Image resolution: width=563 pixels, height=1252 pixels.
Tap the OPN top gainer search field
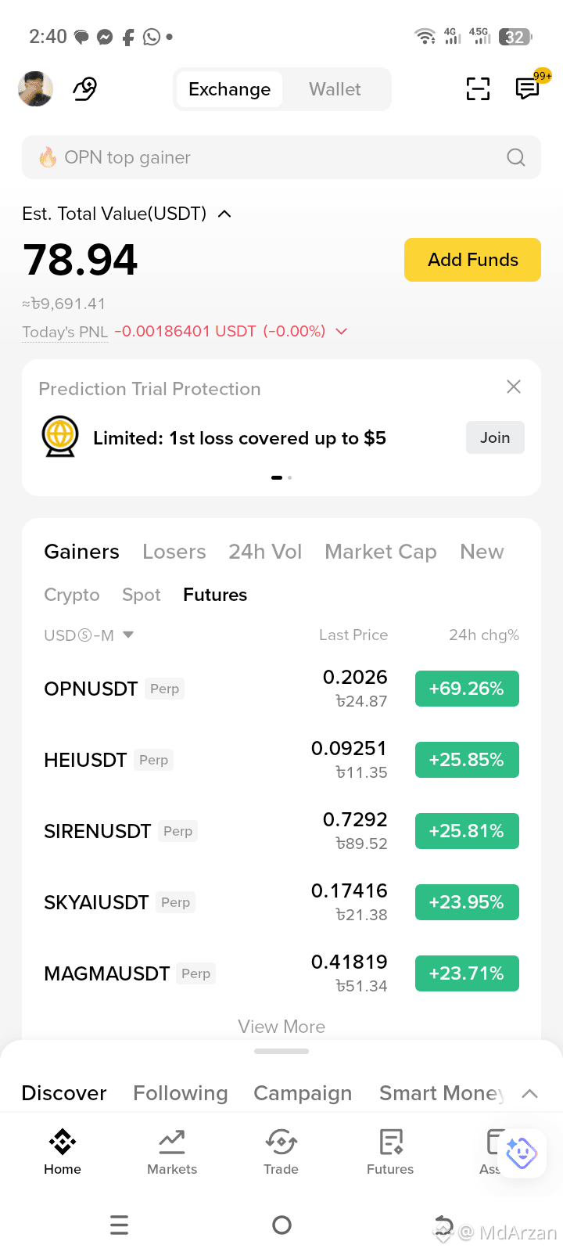point(281,157)
